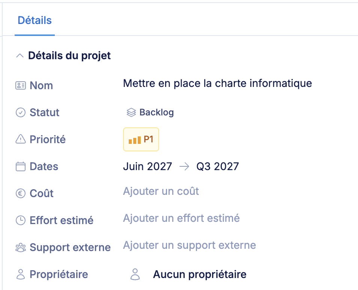Open the P1 priority selector
The width and height of the screenshot is (358, 290).
pos(141,139)
